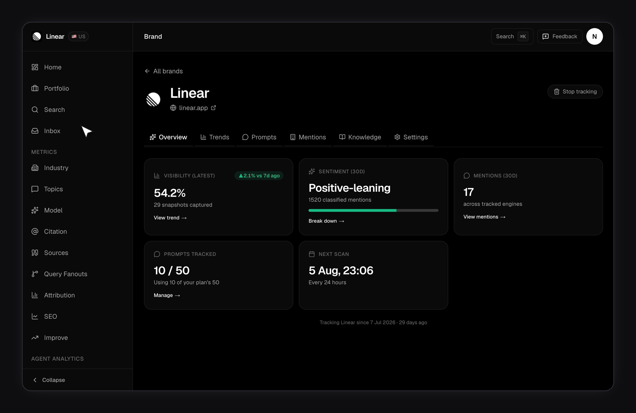Click the Citation at-sign icon
Screen dimensions: 636x413
coord(35,231)
